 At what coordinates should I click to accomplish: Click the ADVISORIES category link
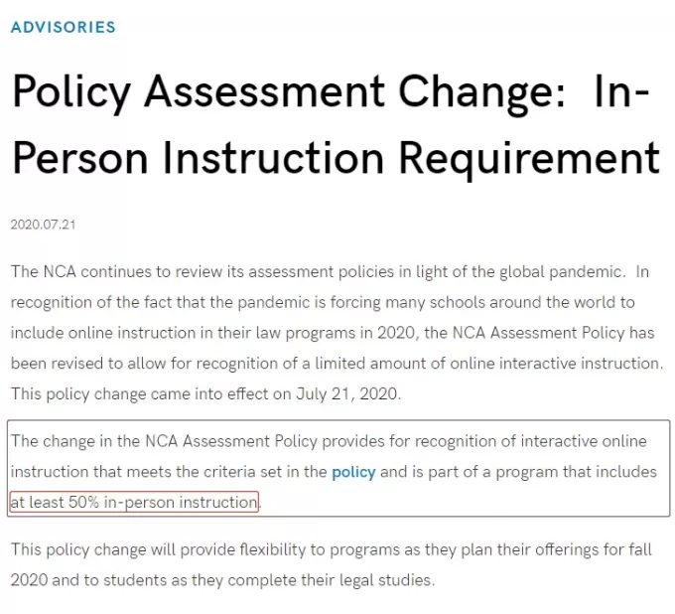click(x=64, y=27)
